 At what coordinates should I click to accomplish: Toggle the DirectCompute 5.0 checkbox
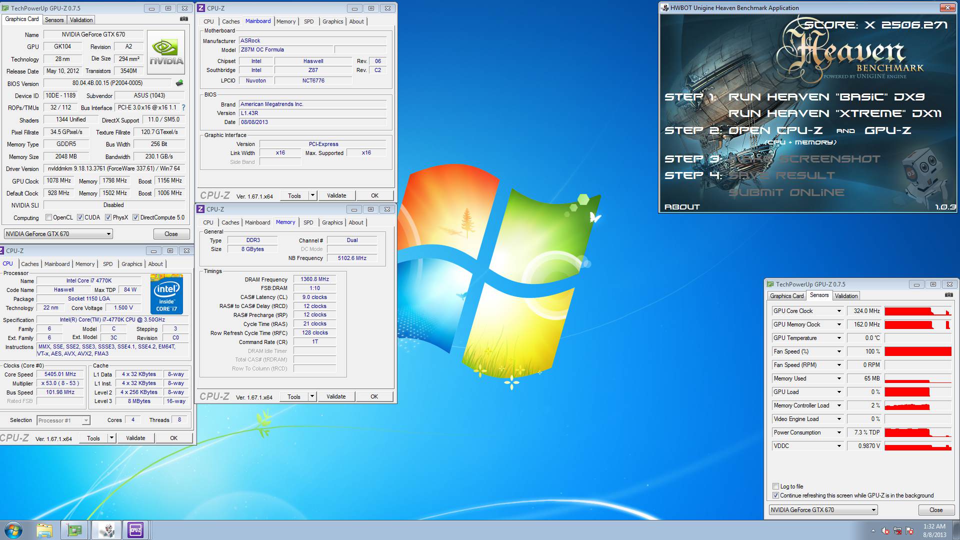[135, 217]
